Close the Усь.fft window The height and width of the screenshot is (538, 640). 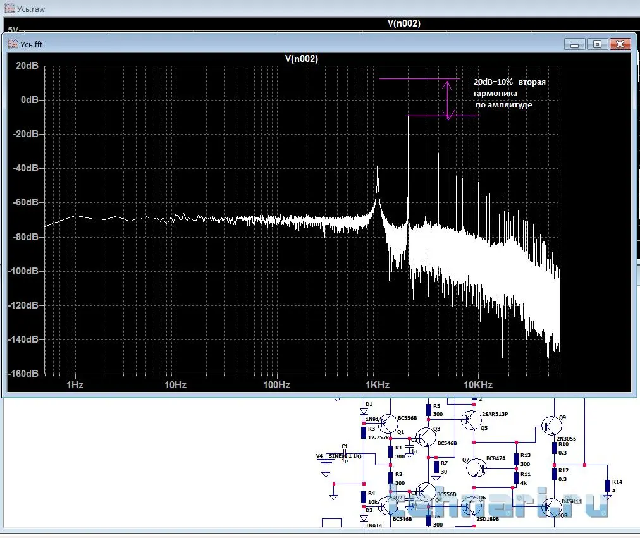click(x=620, y=44)
